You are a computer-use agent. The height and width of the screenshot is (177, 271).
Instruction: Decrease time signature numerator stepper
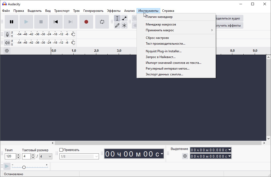33,158
